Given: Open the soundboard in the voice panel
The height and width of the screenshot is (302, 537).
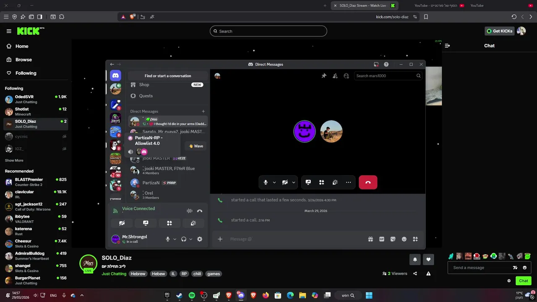Looking at the screenshot, I should tap(193, 223).
